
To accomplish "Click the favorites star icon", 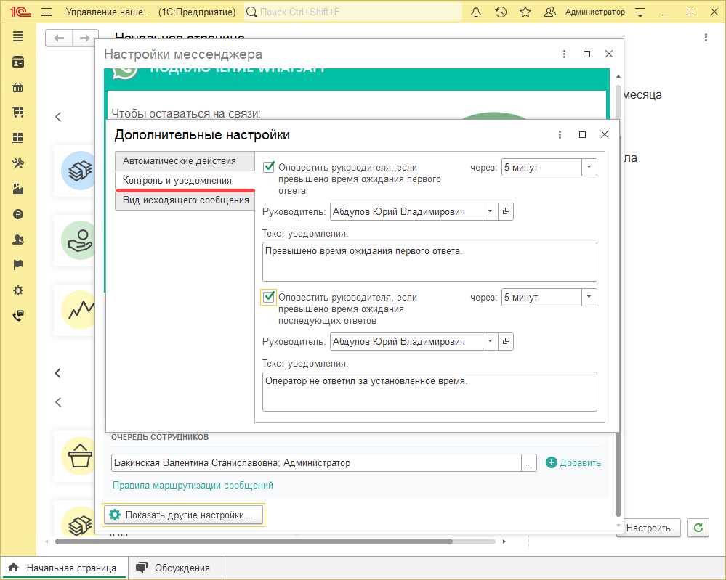I will (525, 12).
